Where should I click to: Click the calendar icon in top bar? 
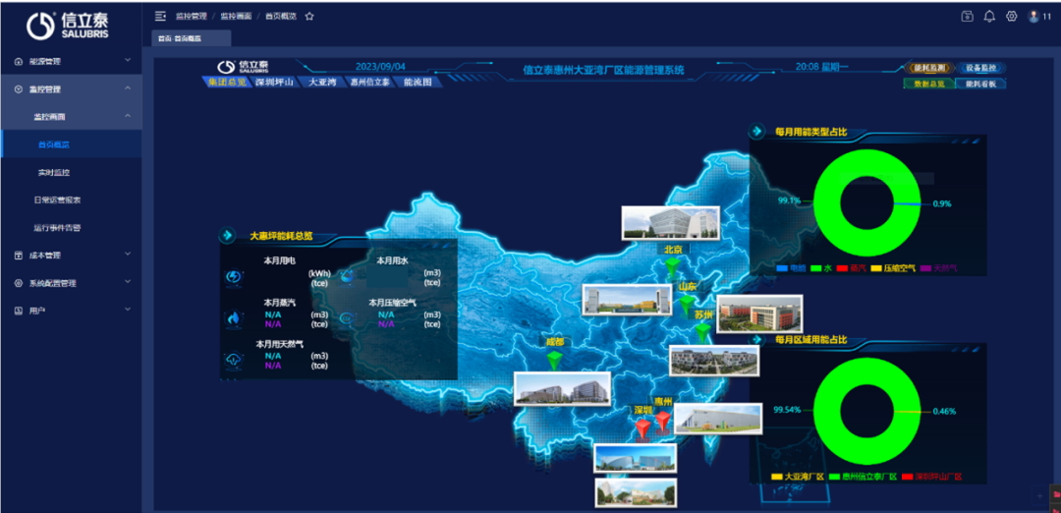coord(967,16)
